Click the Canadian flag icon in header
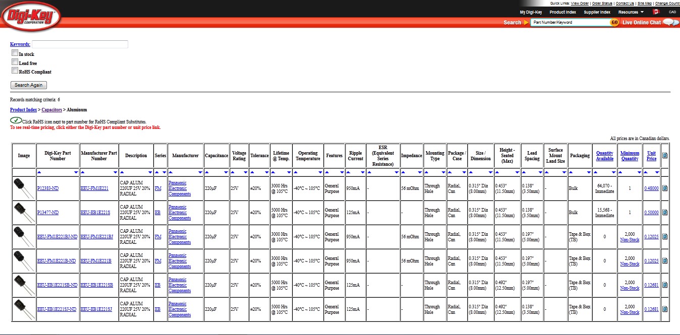The width and height of the screenshot is (680, 335). click(656, 12)
